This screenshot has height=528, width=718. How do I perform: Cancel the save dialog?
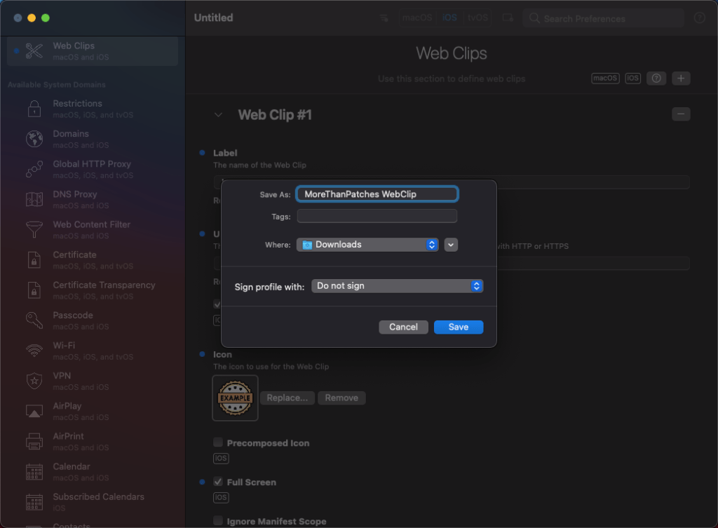(403, 327)
